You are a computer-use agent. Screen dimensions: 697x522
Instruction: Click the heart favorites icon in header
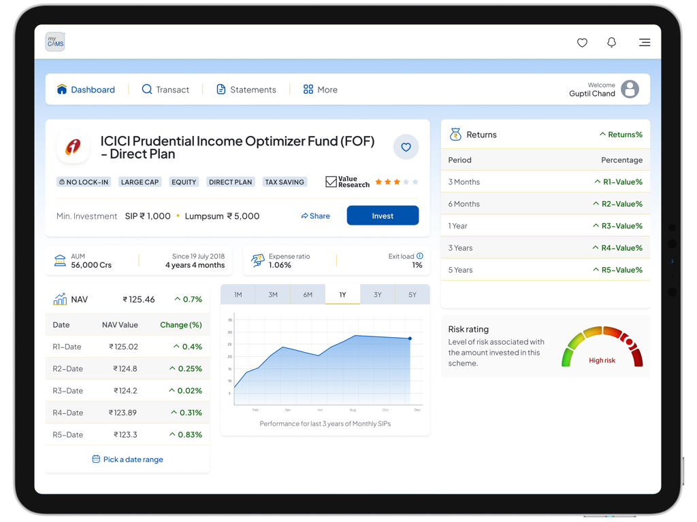point(582,42)
